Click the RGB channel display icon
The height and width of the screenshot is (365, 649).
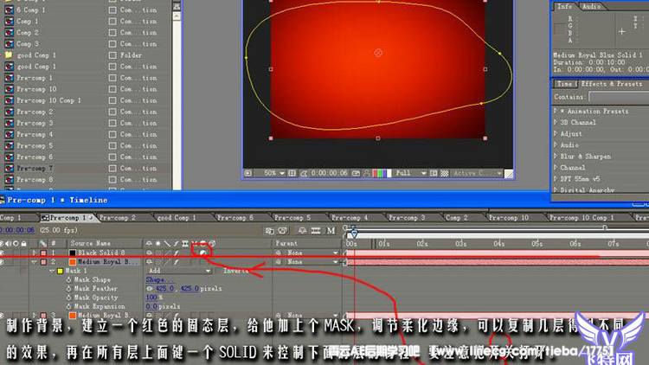382,173
